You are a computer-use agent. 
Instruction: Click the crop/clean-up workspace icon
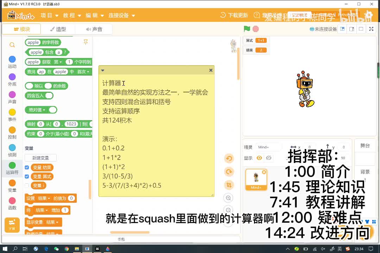coord(229,185)
